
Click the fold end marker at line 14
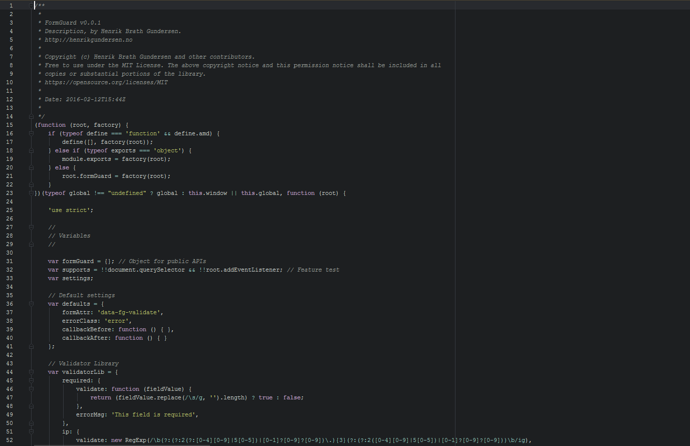tap(31, 116)
